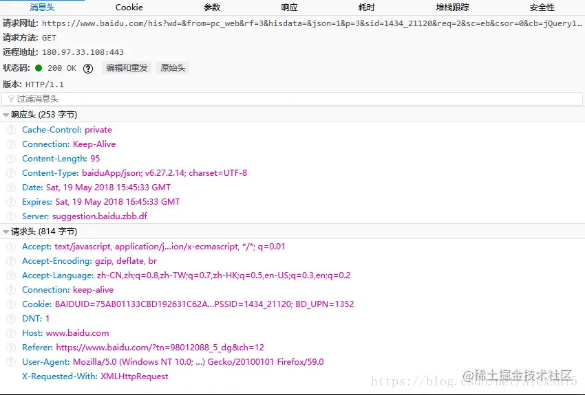Select Server value suggestion.baidu.zbb.df
This screenshot has height=395, width=585.
(x=100, y=216)
